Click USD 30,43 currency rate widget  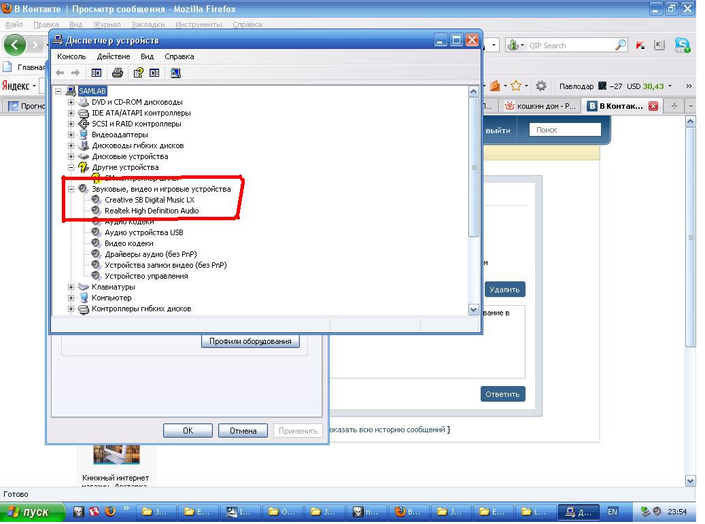[x=646, y=86]
